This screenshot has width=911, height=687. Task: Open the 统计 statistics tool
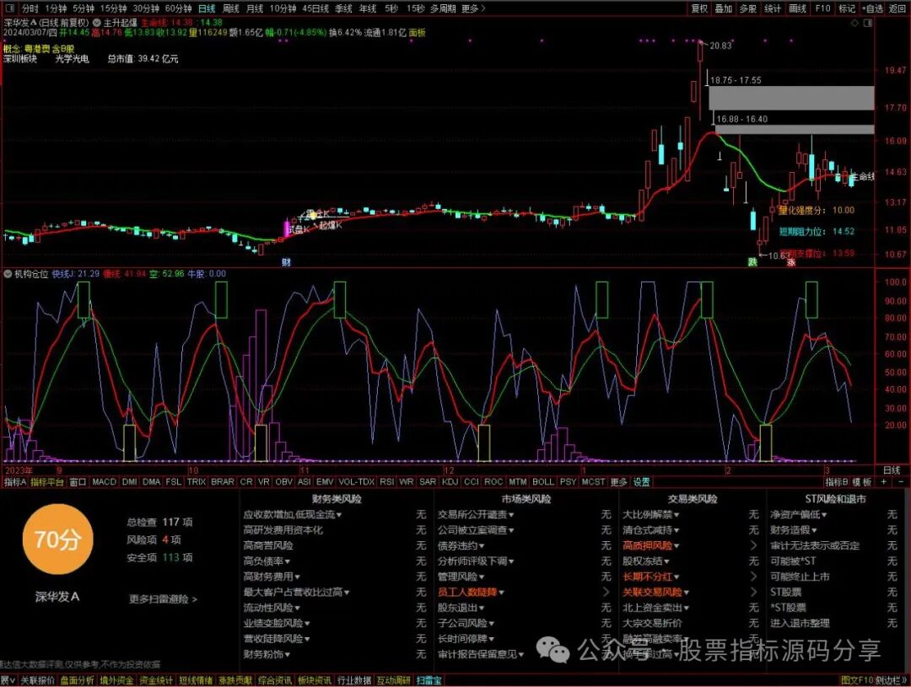772,8
